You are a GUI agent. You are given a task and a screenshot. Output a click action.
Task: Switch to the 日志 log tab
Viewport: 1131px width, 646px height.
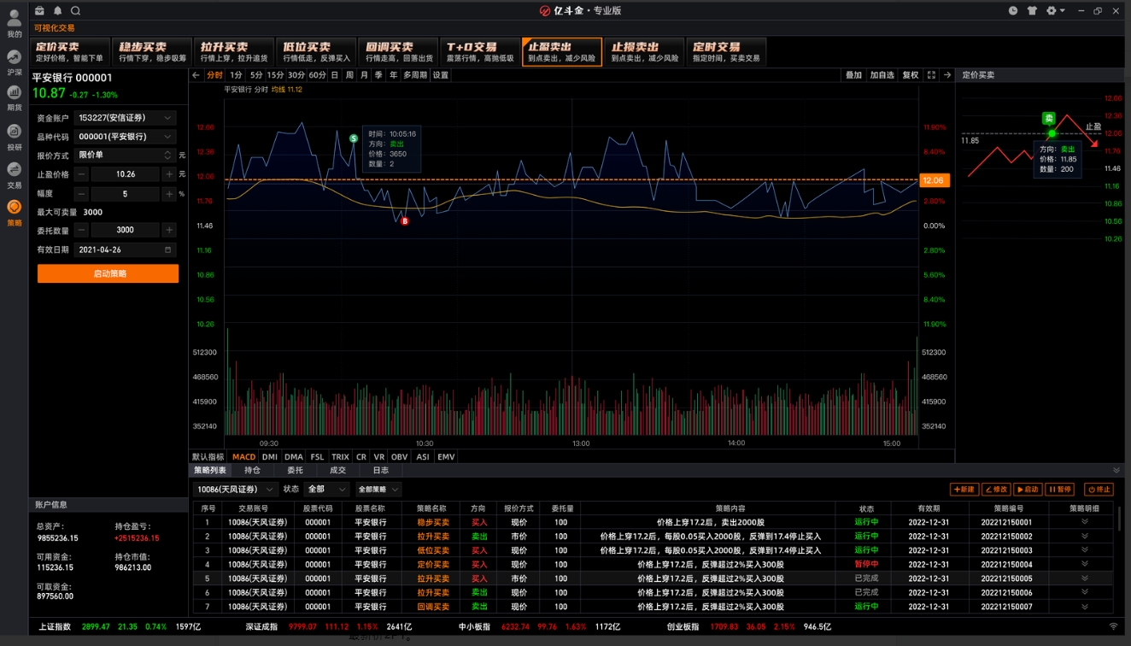[381, 470]
